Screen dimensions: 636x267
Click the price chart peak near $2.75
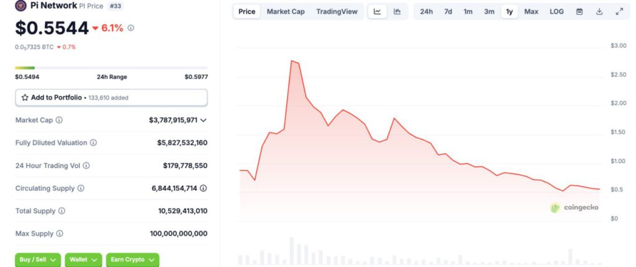(x=292, y=61)
